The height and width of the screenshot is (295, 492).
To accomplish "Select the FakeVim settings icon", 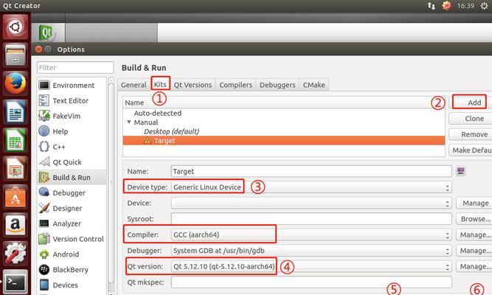I will 44,116.
